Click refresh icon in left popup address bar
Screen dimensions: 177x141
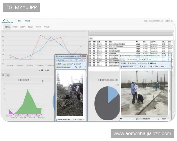click(78, 60)
